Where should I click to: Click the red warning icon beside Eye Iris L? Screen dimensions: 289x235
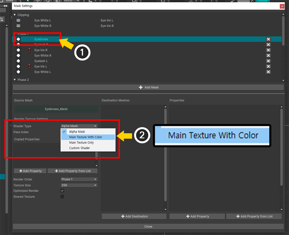[29, 66]
